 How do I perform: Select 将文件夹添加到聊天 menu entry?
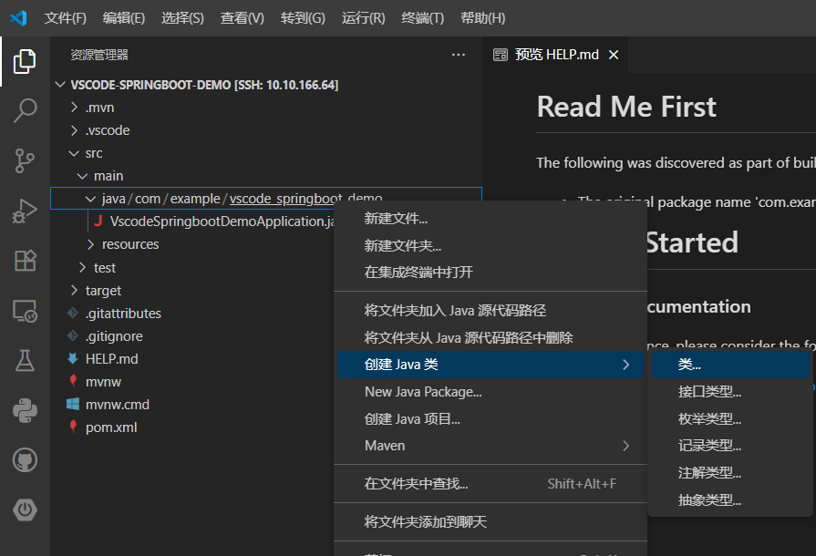pyautogui.click(x=491, y=521)
